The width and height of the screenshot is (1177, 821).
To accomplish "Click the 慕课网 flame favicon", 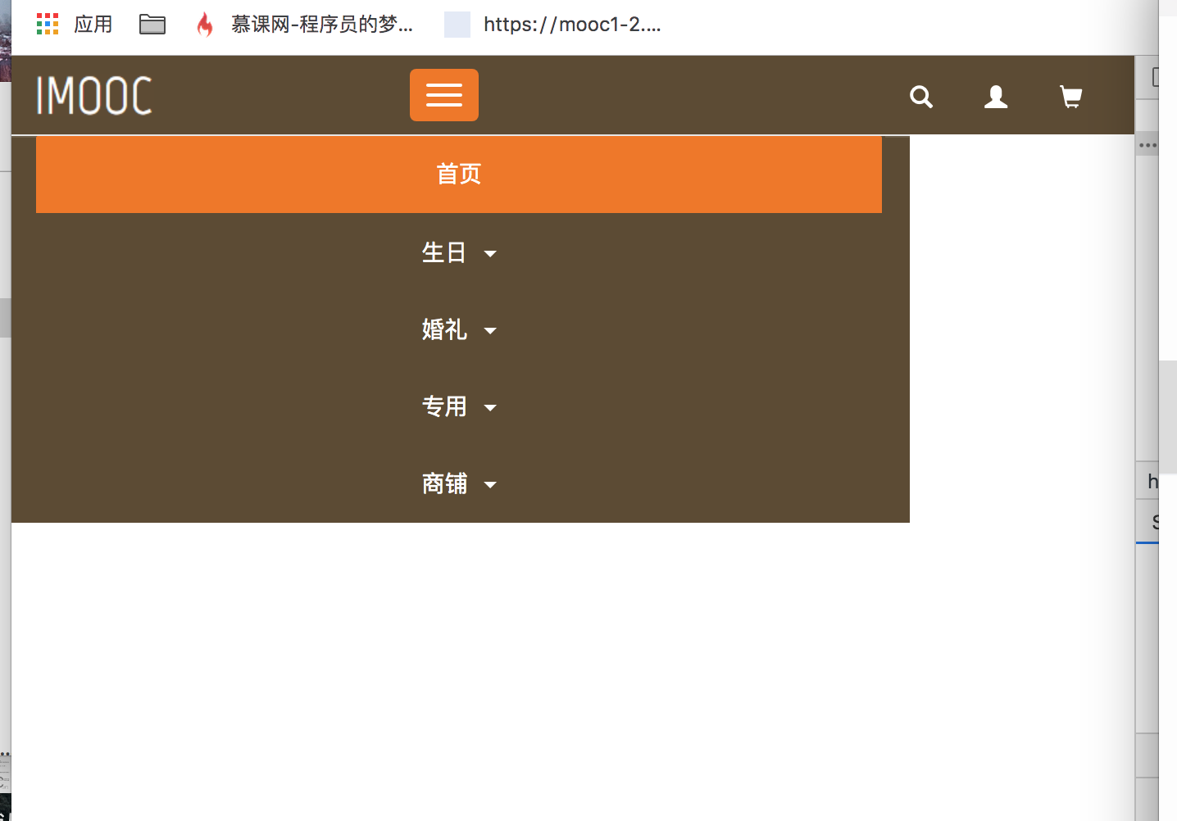I will point(204,25).
